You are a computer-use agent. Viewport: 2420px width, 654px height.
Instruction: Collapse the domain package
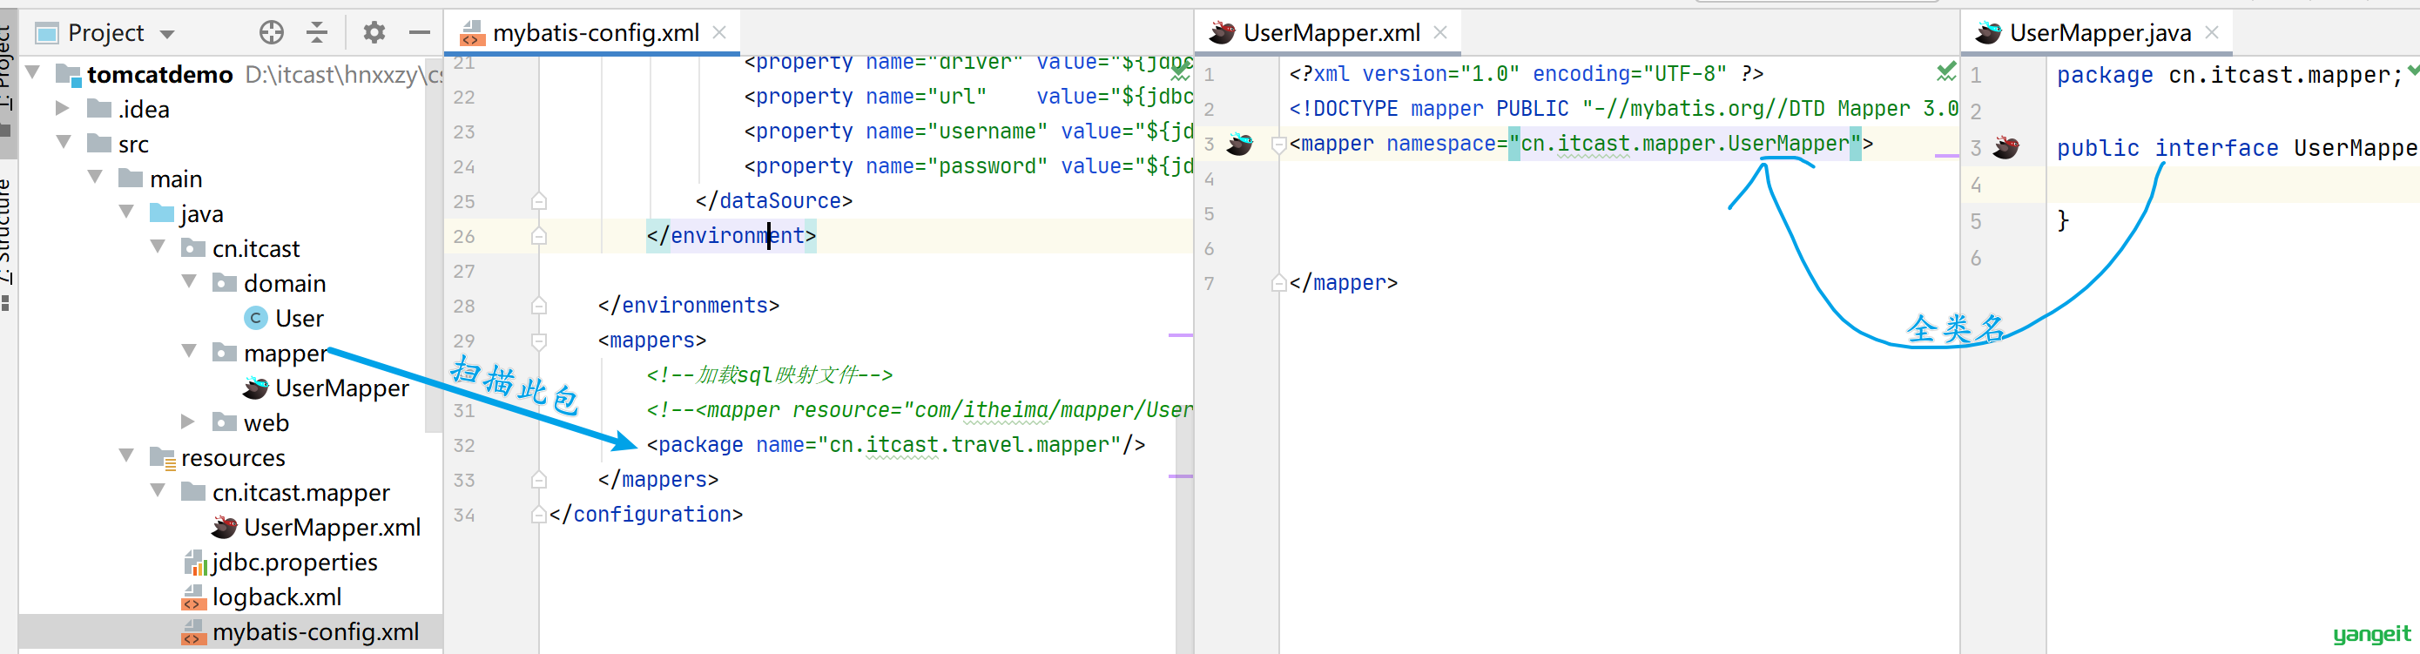(189, 281)
